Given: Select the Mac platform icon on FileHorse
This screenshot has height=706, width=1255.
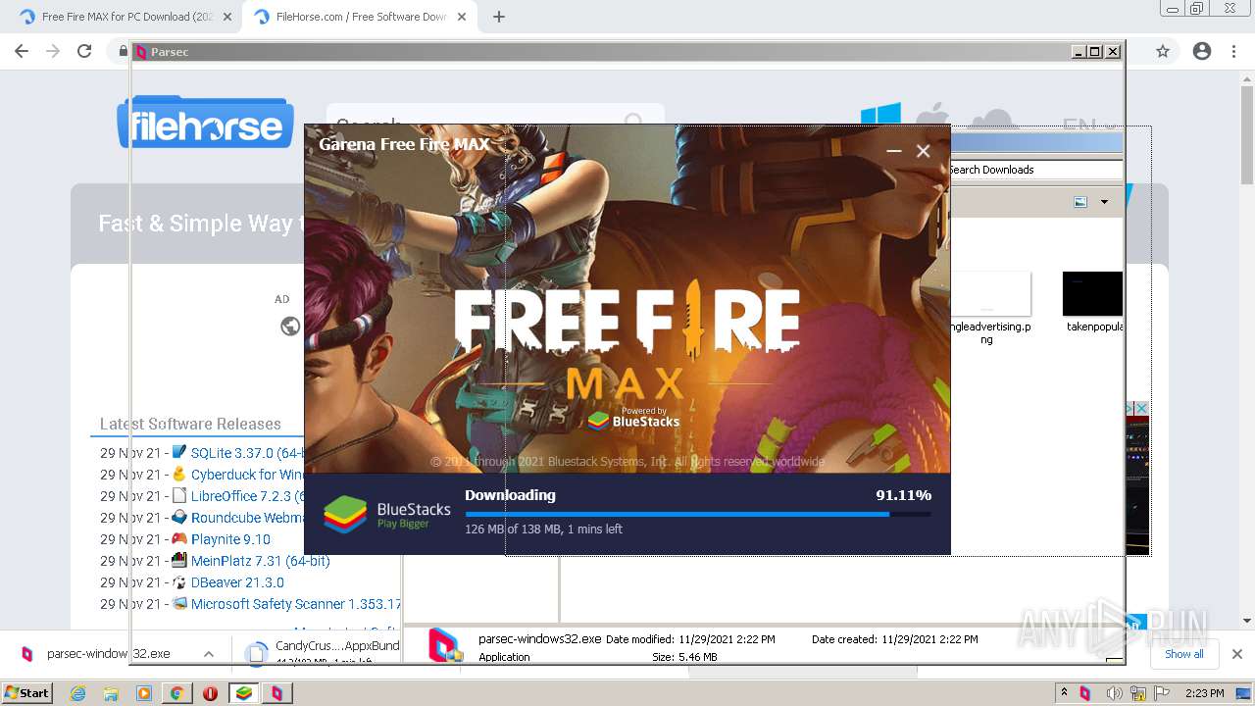Looking at the screenshot, I should [x=932, y=116].
